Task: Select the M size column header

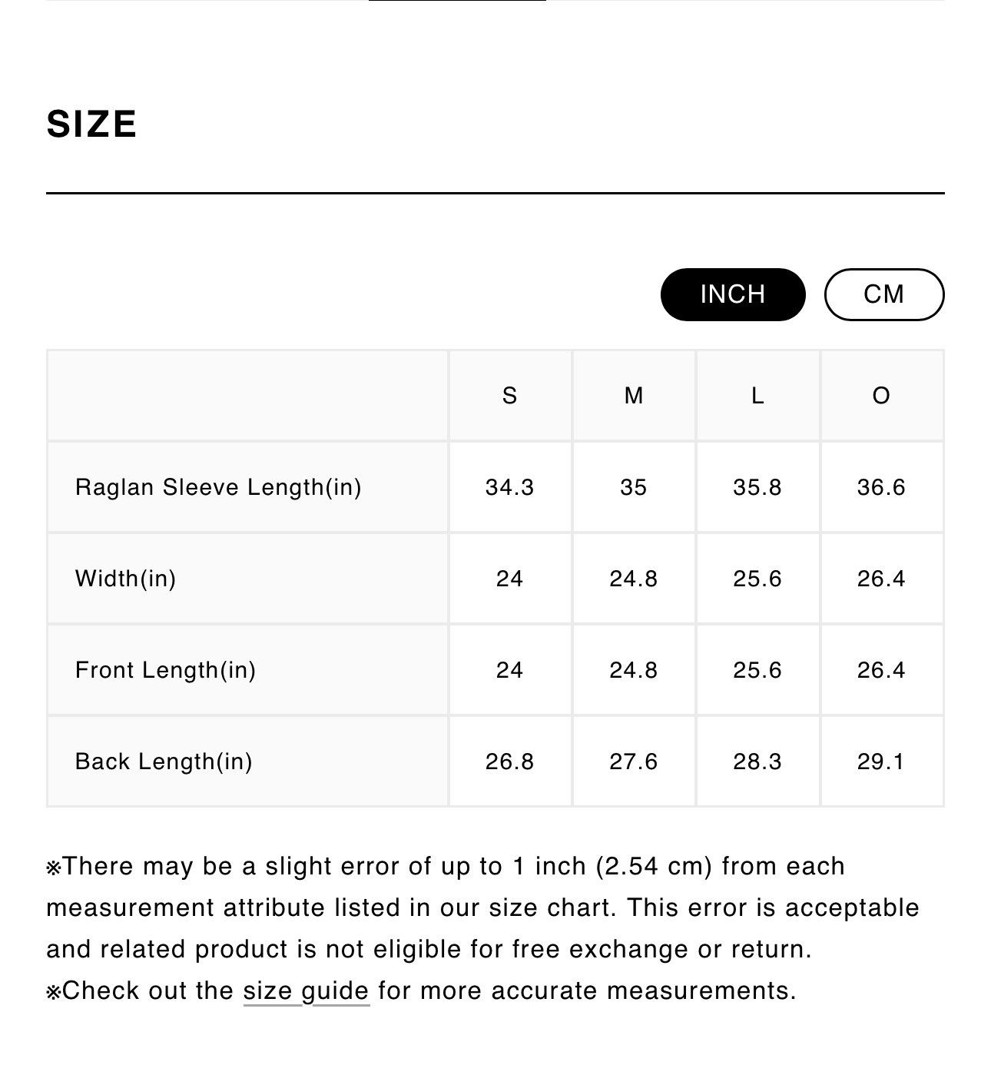Action: pos(634,396)
